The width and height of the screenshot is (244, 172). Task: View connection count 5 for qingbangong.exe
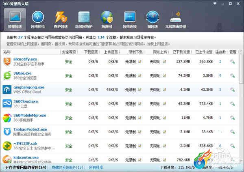point(220,90)
